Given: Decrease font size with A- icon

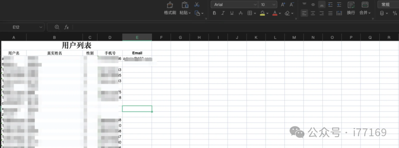Looking at the screenshot, I should 292,5.
